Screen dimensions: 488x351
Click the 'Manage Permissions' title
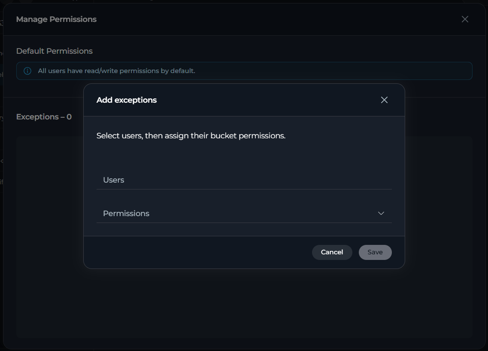point(56,19)
